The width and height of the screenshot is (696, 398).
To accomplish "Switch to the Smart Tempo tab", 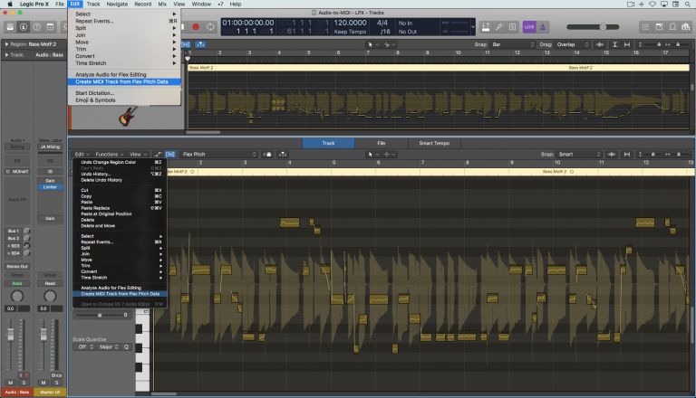I will pyautogui.click(x=434, y=143).
